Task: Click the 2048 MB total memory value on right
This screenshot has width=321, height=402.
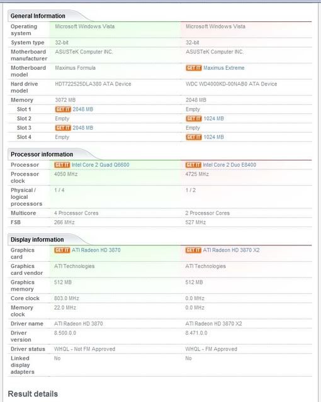Action: pyautogui.click(x=196, y=100)
